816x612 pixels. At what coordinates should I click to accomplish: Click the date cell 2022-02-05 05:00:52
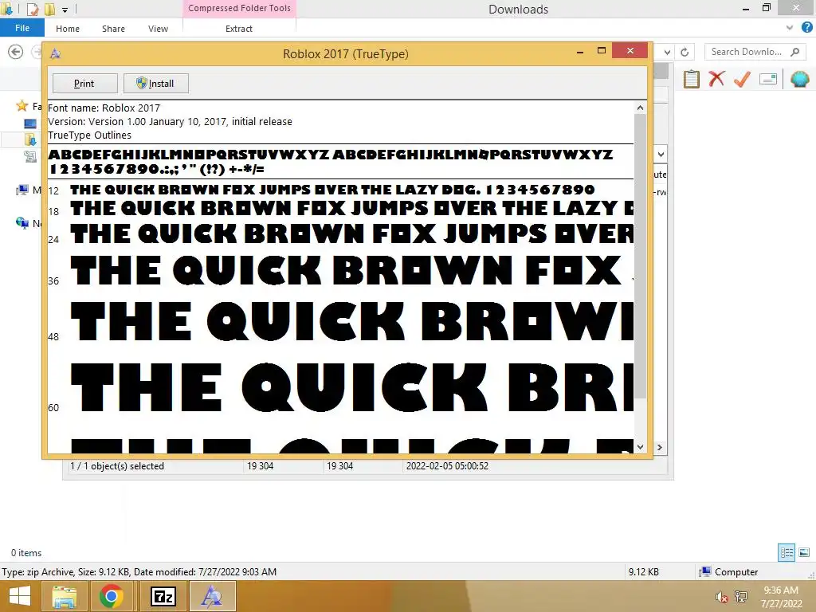tap(447, 465)
